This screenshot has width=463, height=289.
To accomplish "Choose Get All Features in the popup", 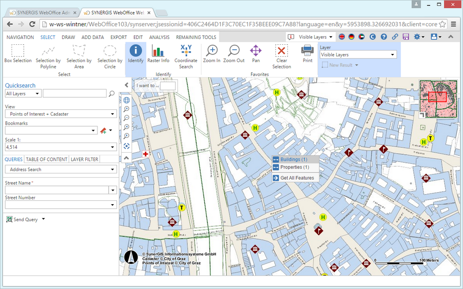I will tap(295, 177).
